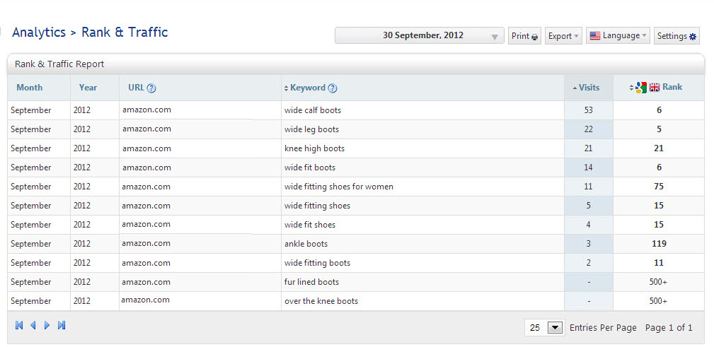
Task: Click the UK flag in Rank header
Action: [655, 88]
